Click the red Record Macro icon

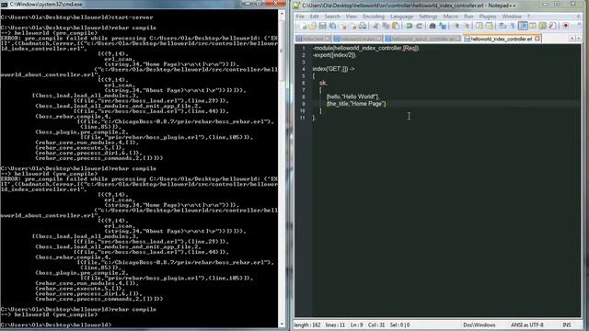click(566, 26)
